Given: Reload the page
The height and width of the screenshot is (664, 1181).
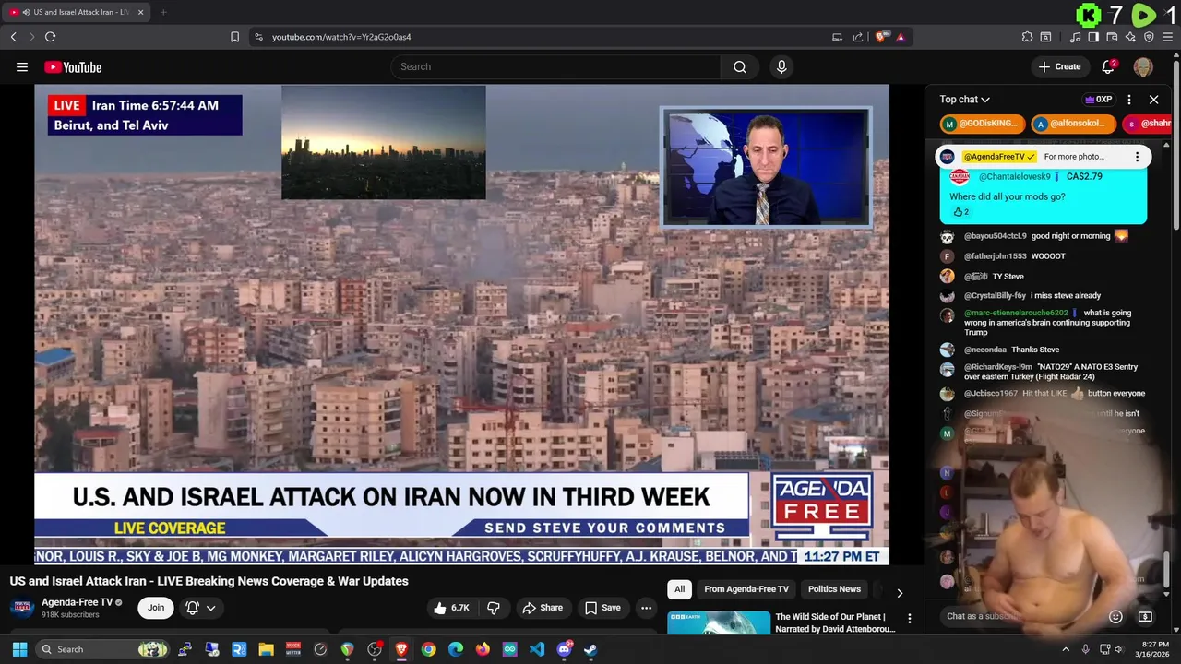Looking at the screenshot, I should (50, 37).
